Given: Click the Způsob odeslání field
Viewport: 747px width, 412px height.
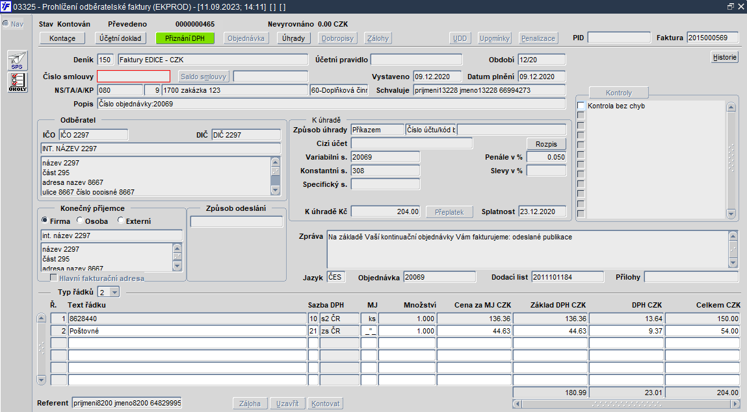Looking at the screenshot, I should coord(236,221).
